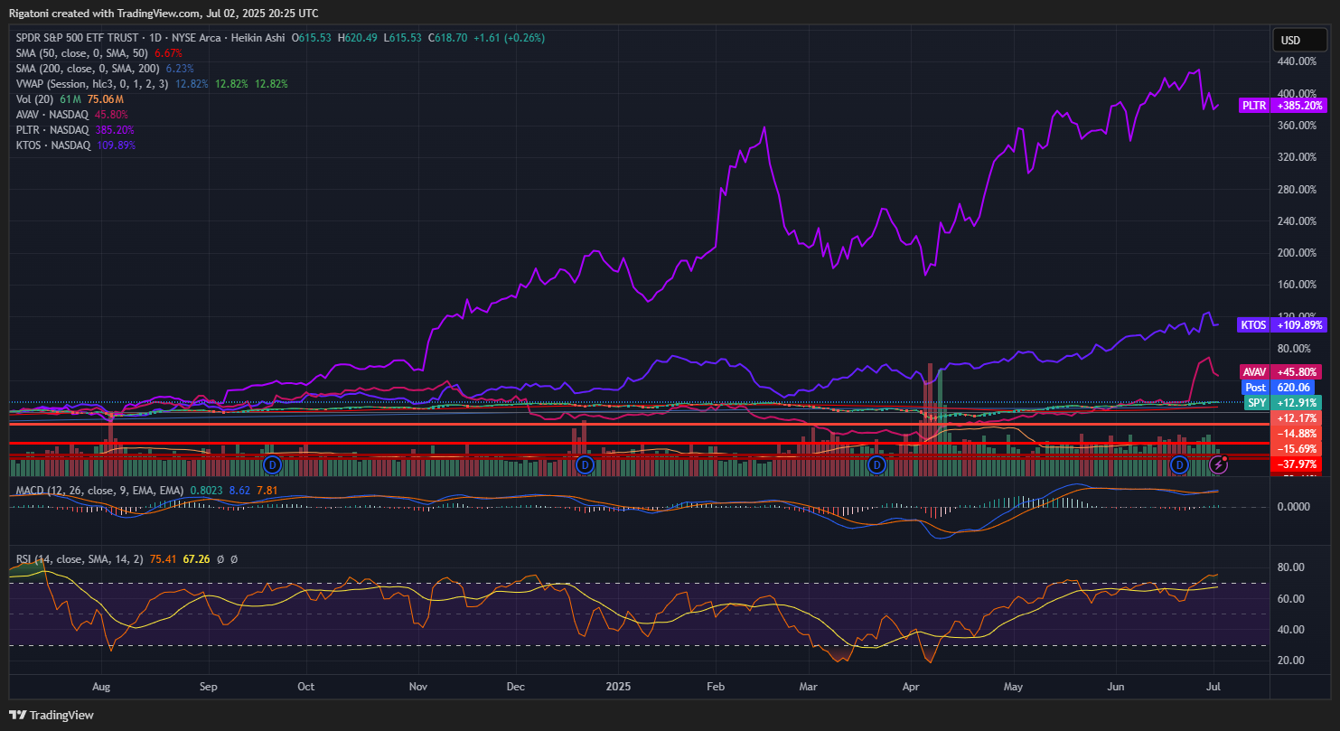The height and width of the screenshot is (731, 1340).
Task: Click the Post 620.06 price label
Action: coord(1279,387)
